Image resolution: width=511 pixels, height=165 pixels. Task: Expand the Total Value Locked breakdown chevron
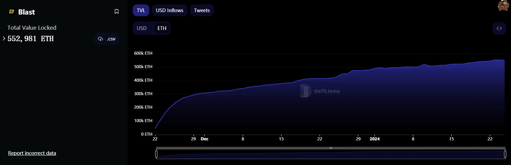(x=4, y=39)
